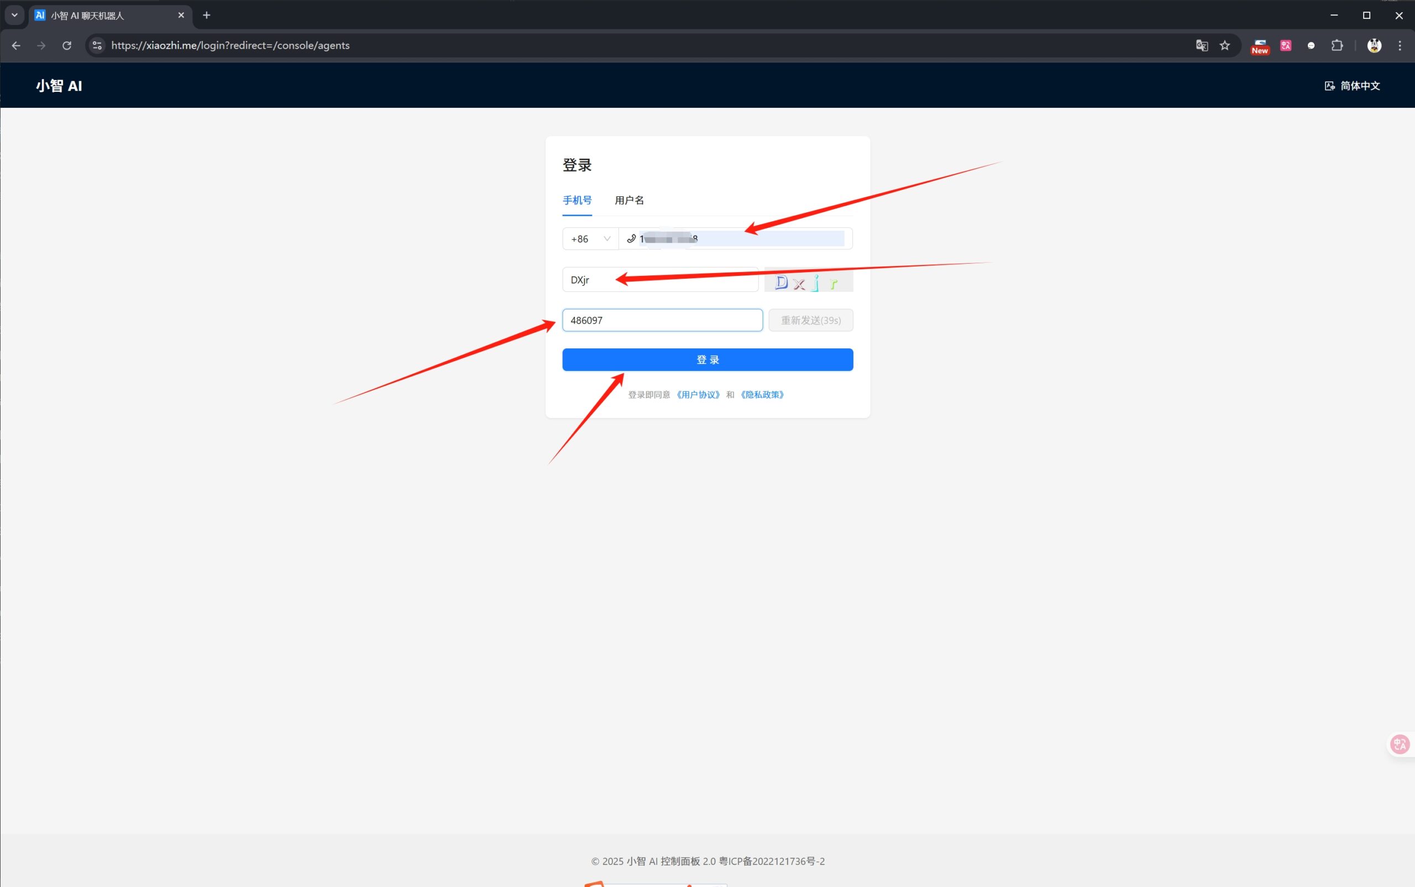Click the translate page icon
This screenshot has height=887, width=1415.
pyautogui.click(x=1202, y=46)
